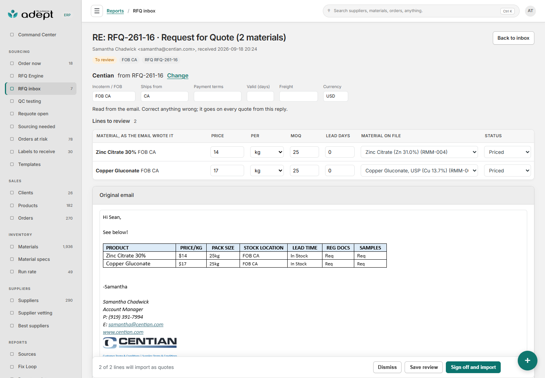Open the Per unit dropdown for Copper Gluconate
The image size is (545, 378).
click(x=267, y=170)
